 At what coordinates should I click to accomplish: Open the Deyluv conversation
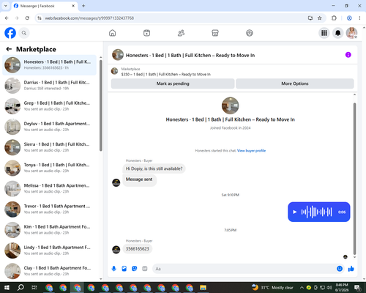click(49, 127)
